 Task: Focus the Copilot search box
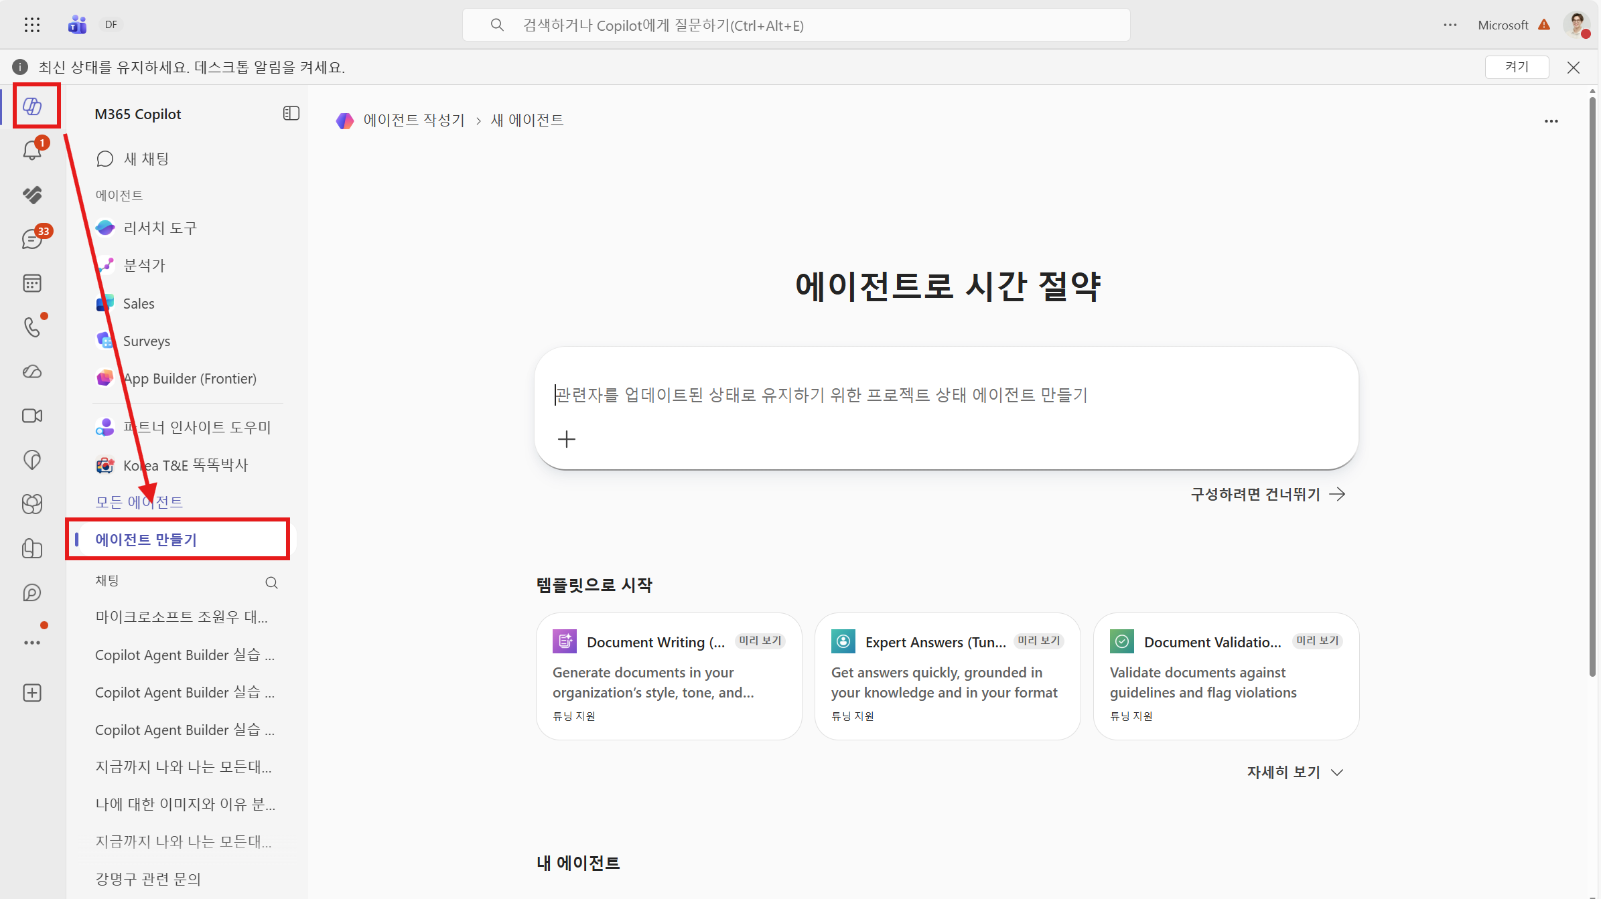(x=796, y=25)
